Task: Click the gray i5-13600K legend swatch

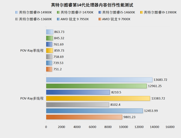Action: coord(17,19)
